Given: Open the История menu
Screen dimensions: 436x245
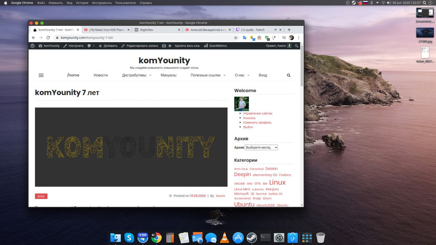Looking at the screenshot, I should tap(82, 3).
